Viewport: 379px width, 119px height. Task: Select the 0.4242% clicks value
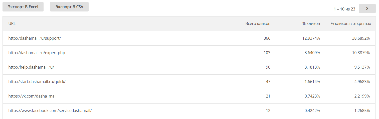click(x=312, y=111)
